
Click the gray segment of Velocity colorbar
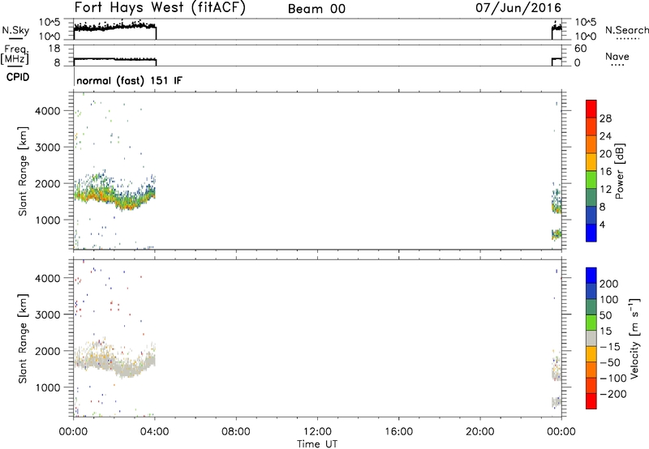[x=591, y=339]
